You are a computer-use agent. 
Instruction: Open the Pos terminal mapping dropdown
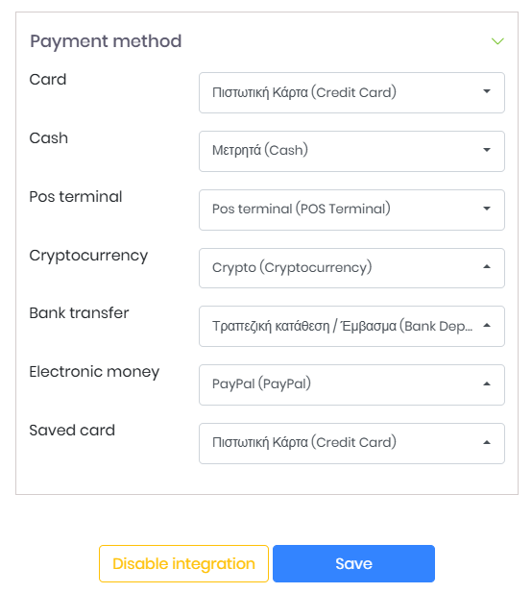coord(351,210)
